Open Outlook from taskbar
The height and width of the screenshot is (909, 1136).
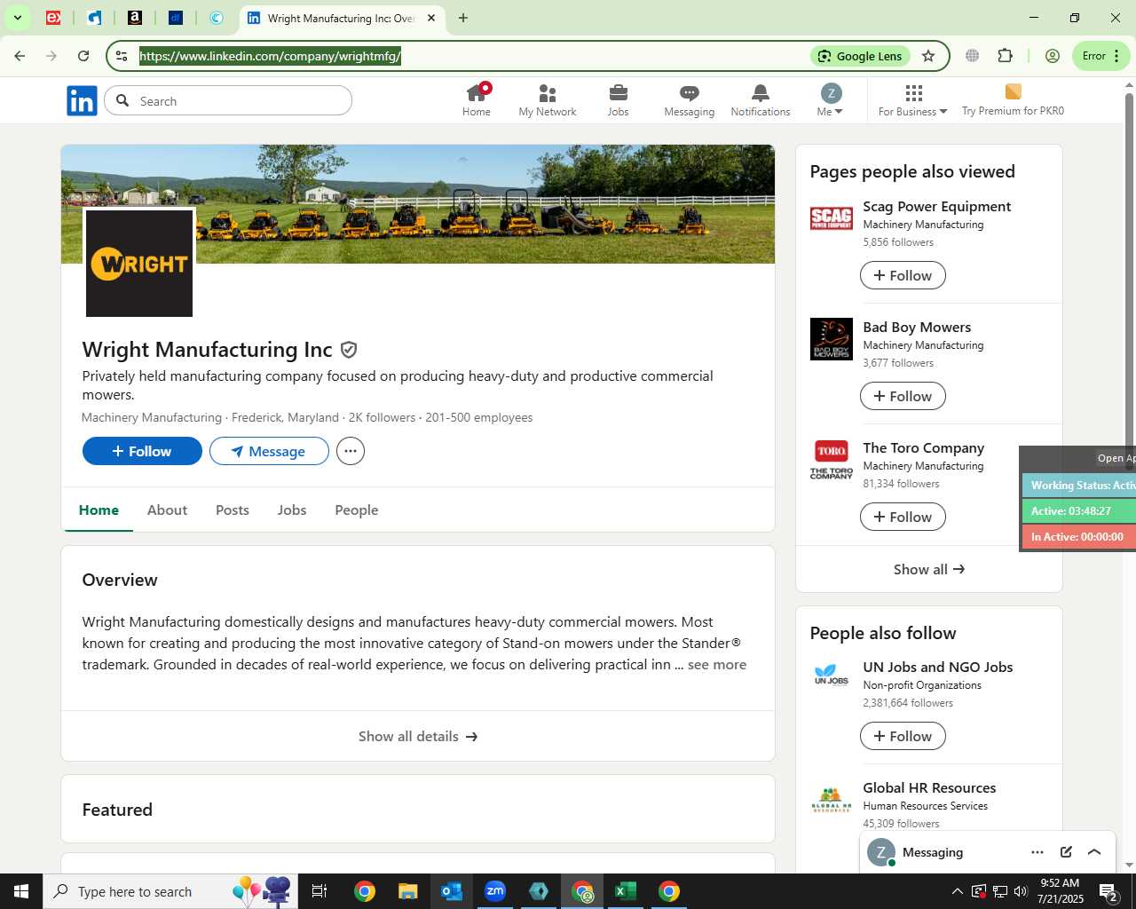tap(452, 891)
